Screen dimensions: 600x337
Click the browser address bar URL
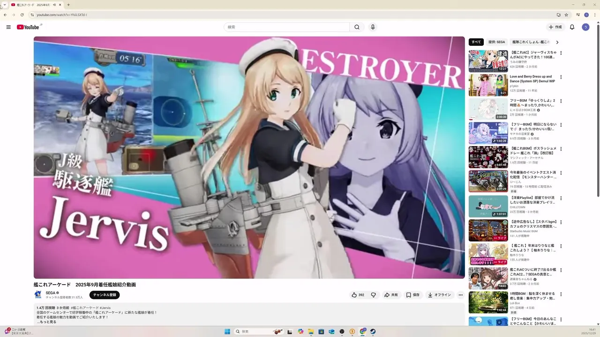pyautogui.click(x=62, y=15)
